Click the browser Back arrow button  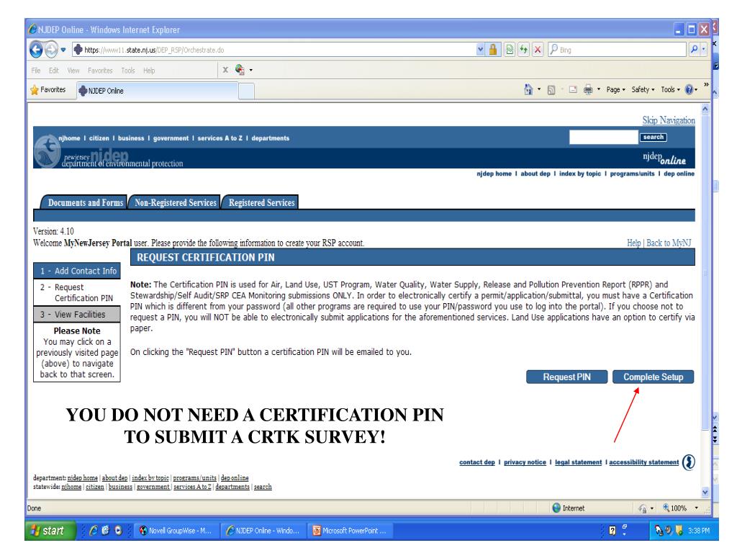pyautogui.click(x=36, y=50)
